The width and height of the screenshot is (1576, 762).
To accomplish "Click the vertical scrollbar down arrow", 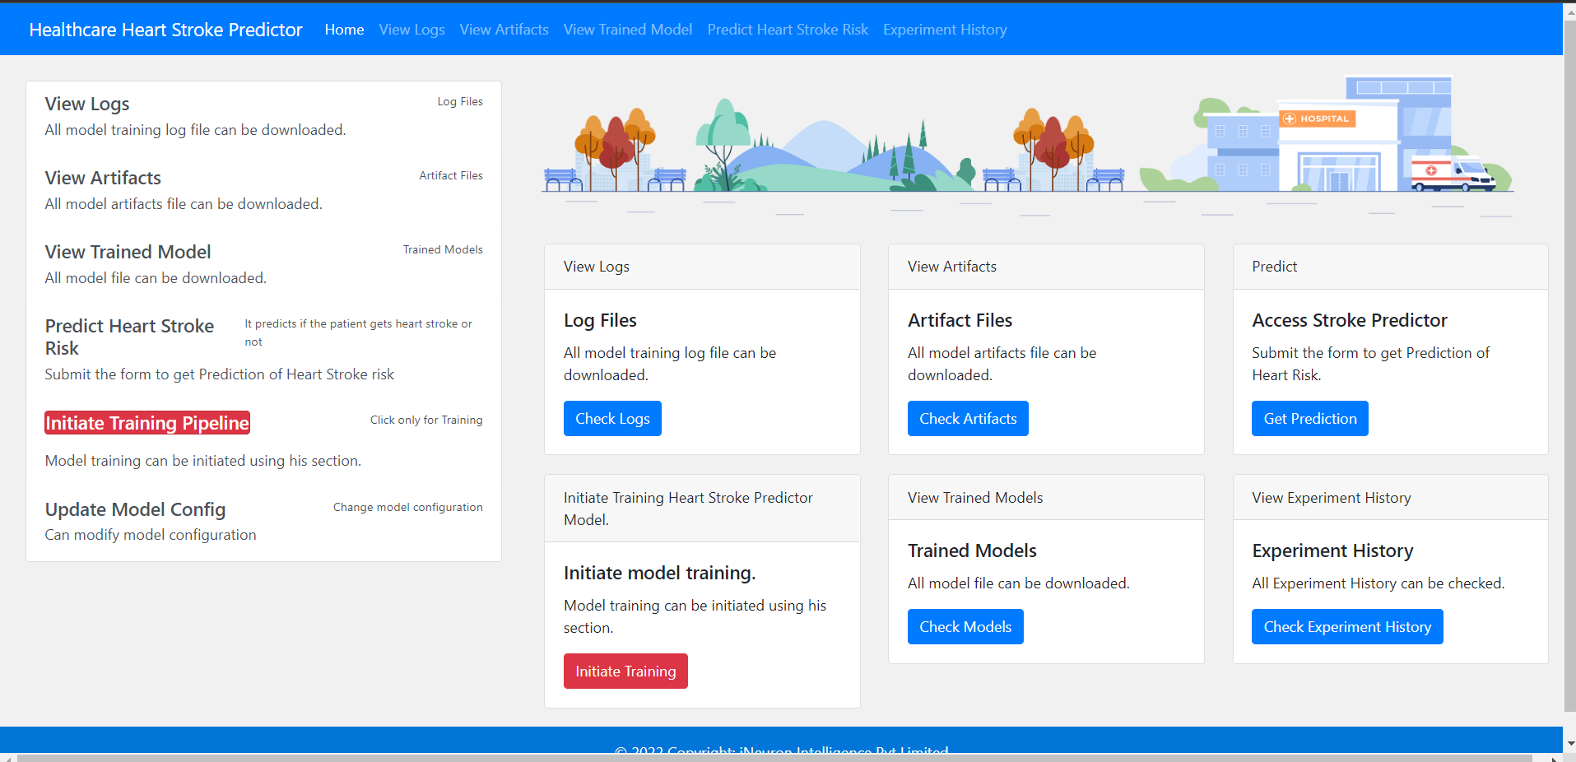I will coord(1569,743).
